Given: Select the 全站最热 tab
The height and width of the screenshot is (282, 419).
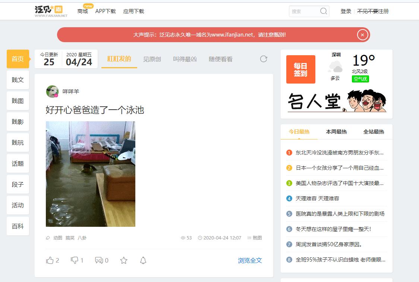Looking at the screenshot, I should (374, 132).
